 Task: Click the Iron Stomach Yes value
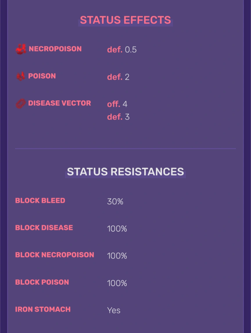coord(114,310)
